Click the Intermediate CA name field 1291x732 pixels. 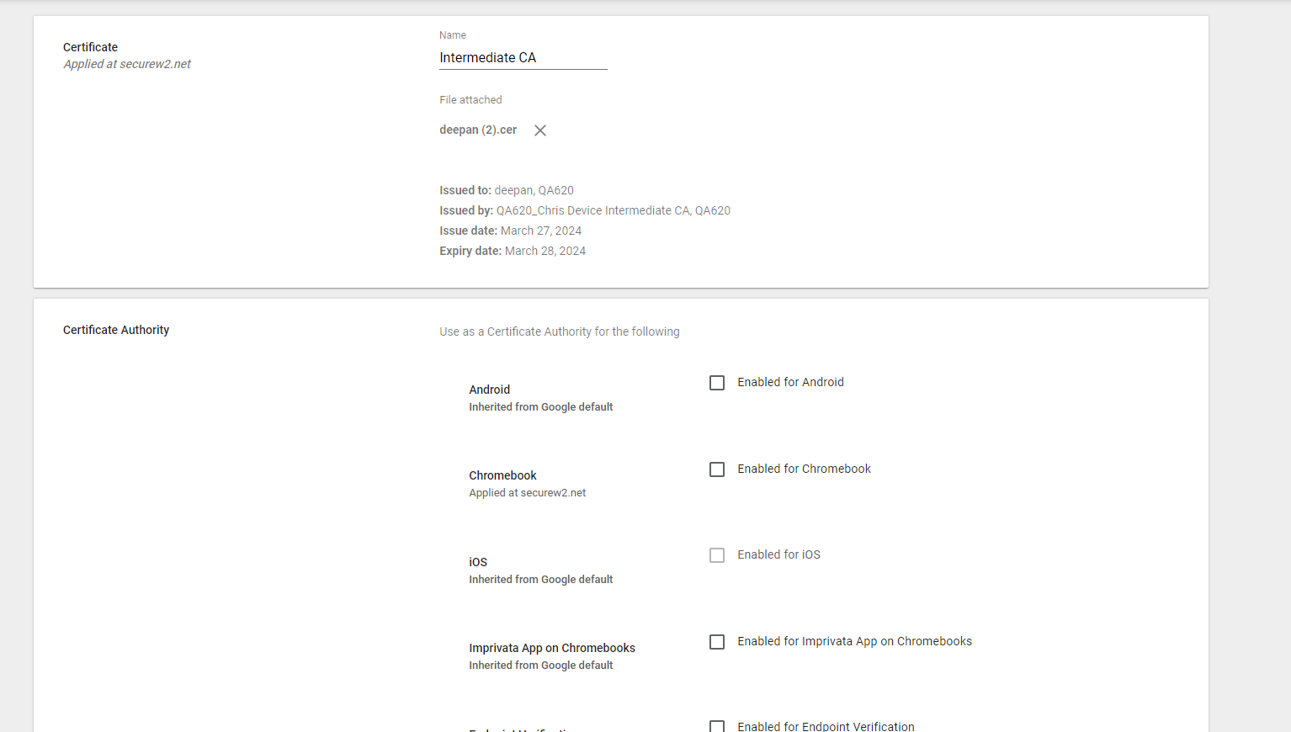pyautogui.click(x=522, y=58)
